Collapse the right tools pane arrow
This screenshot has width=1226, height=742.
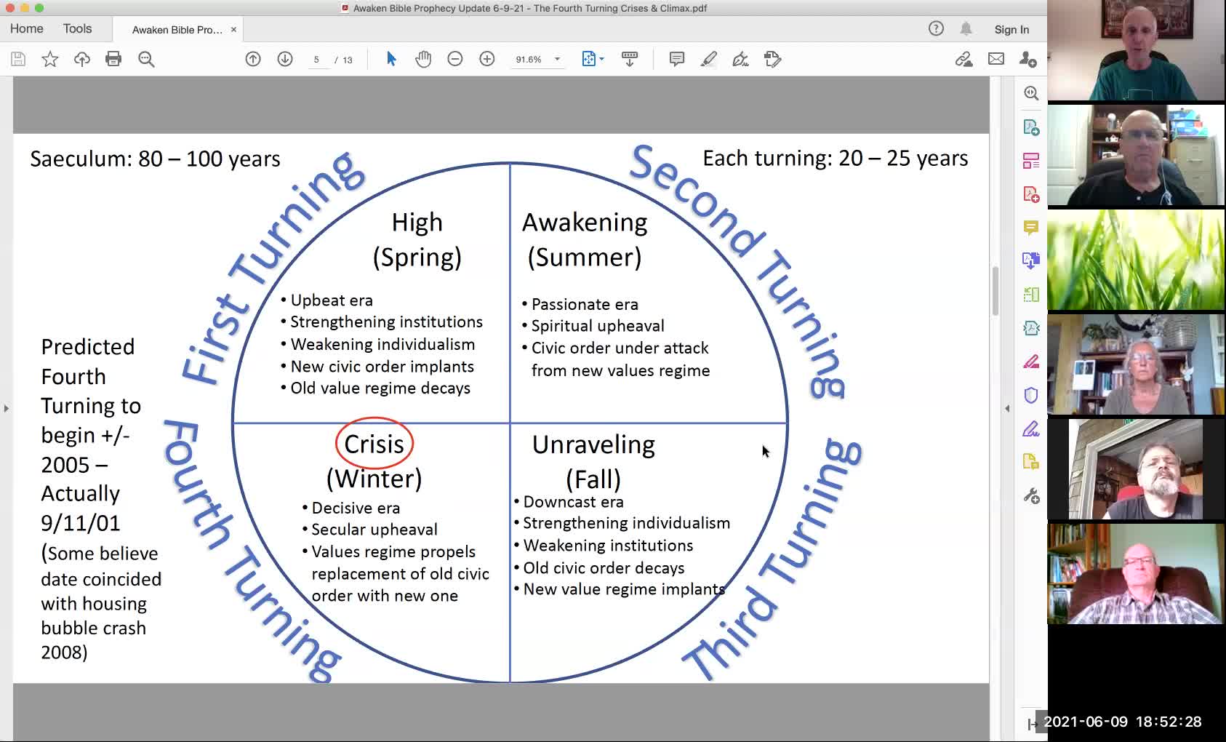pos(1007,408)
